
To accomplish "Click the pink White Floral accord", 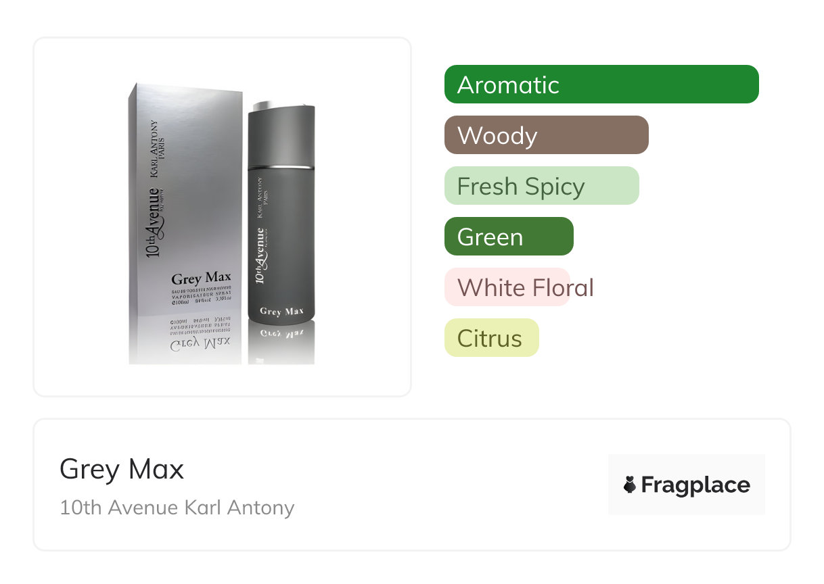I will pyautogui.click(x=507, y=287).
